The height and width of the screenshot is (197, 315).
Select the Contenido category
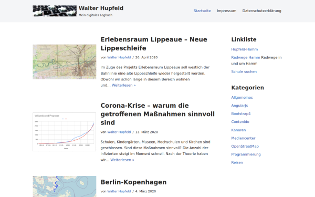(x=240, y=122)
